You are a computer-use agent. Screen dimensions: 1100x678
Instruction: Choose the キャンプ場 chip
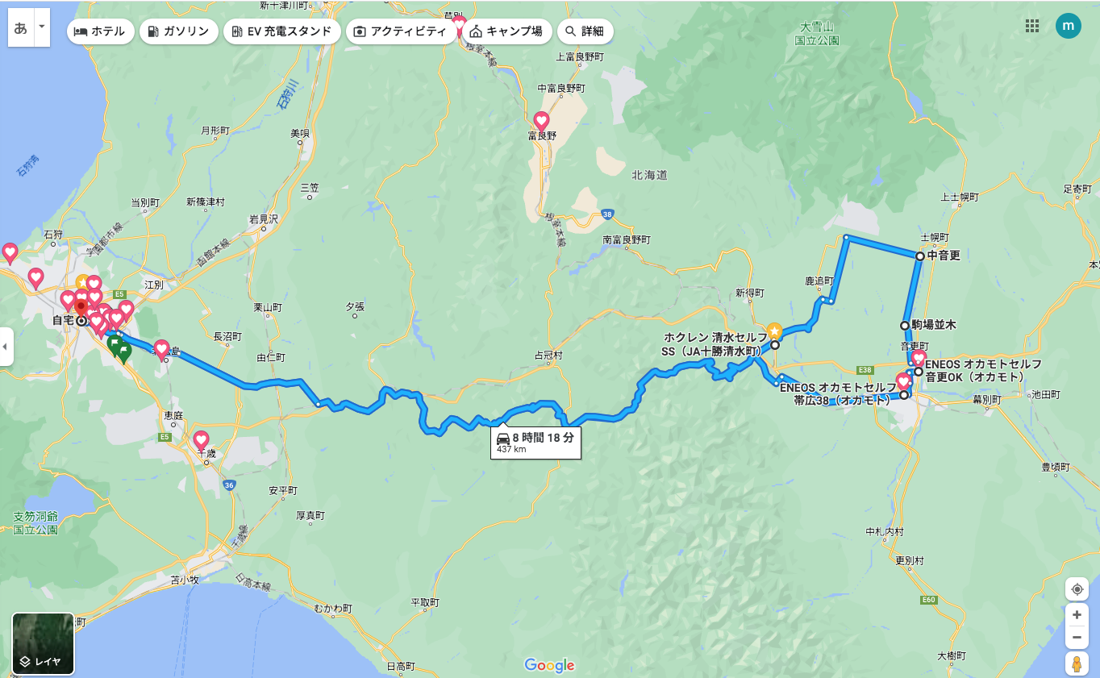click(506, 31)
